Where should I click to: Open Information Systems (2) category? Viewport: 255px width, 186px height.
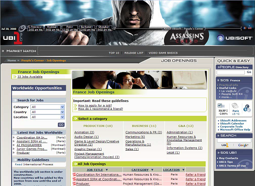[x=185, y=148]
